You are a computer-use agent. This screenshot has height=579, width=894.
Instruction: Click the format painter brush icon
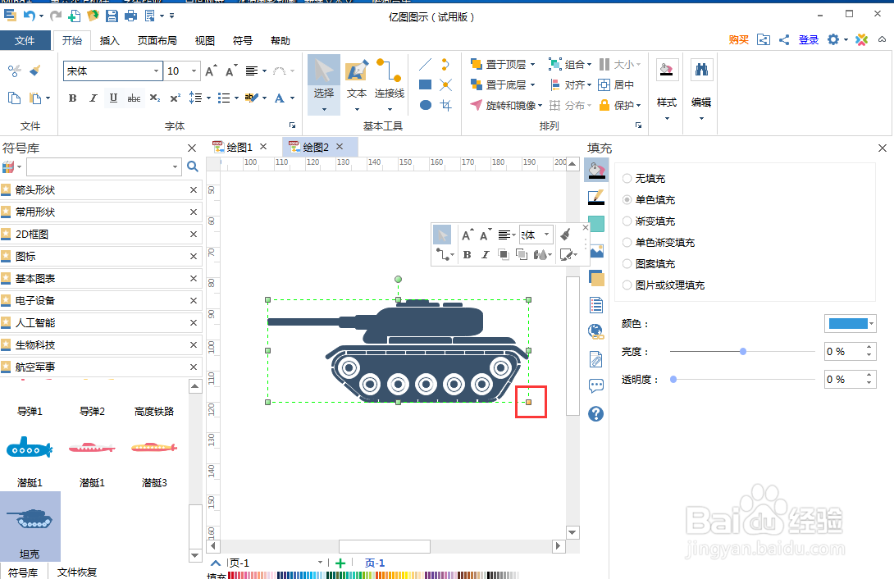35,71
